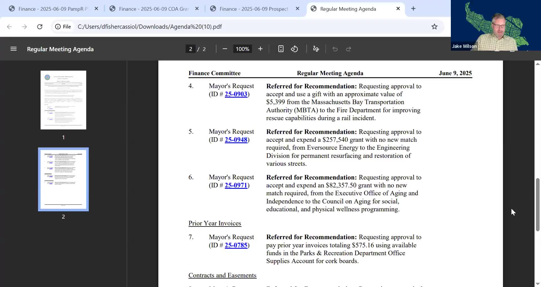Rotate the document counterclockwise

coord(294,49)
